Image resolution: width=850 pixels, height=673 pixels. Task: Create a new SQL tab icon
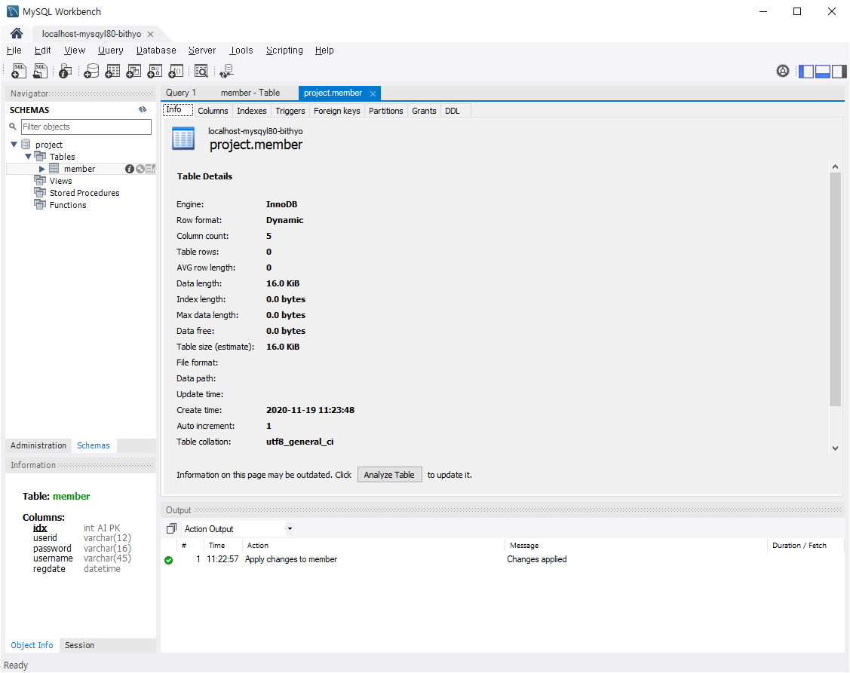coord(18,71)
